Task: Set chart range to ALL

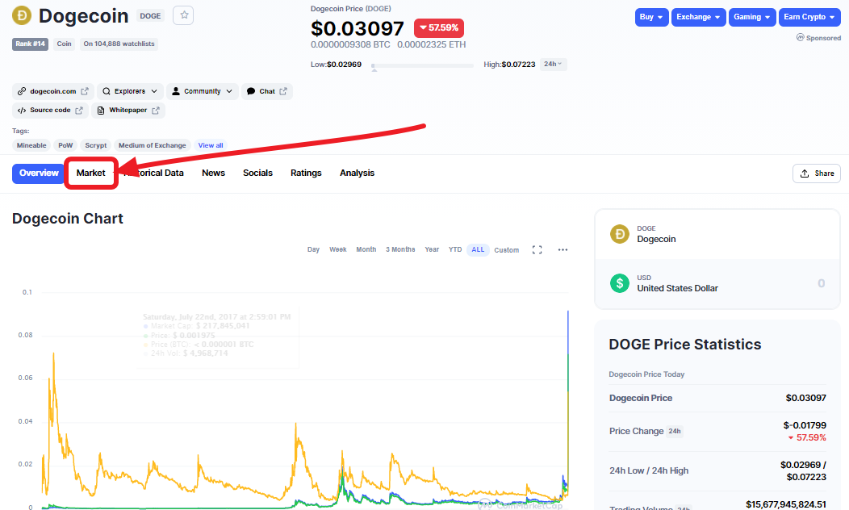Action: pyautogui.click(x=478, y=249)
